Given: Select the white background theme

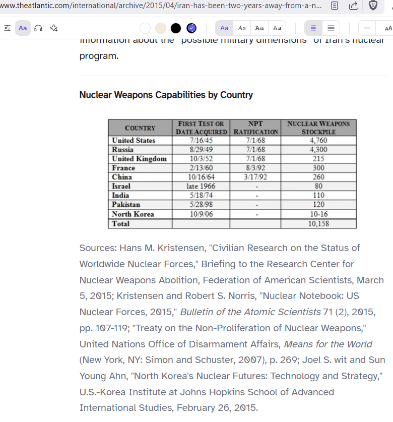Looking at the screenshot, I should [145, 28].
